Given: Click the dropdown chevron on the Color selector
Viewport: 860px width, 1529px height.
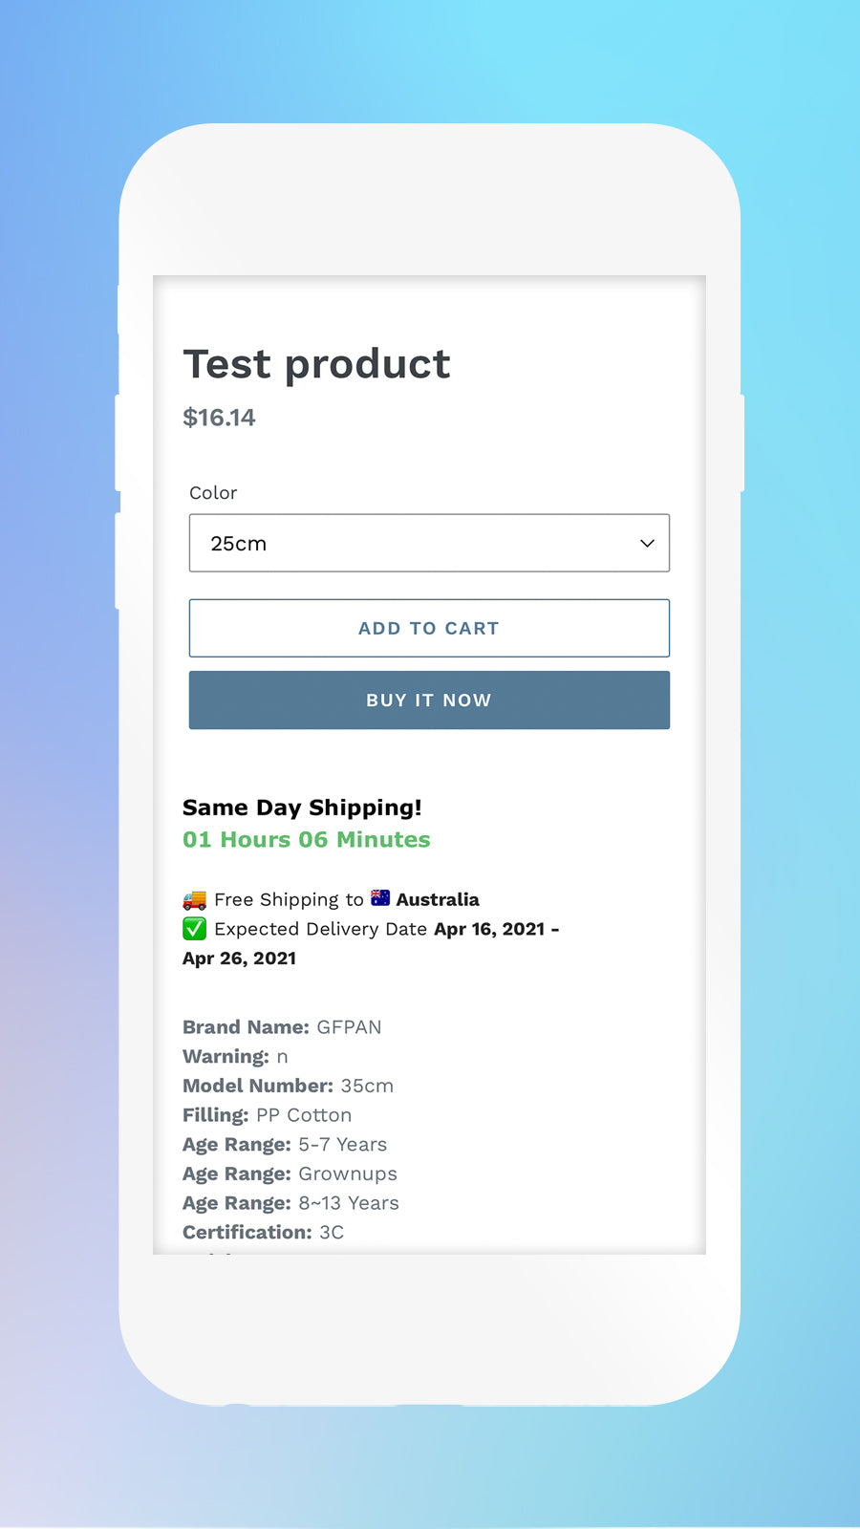Looking at the screenshot, I should click(646, 543).
